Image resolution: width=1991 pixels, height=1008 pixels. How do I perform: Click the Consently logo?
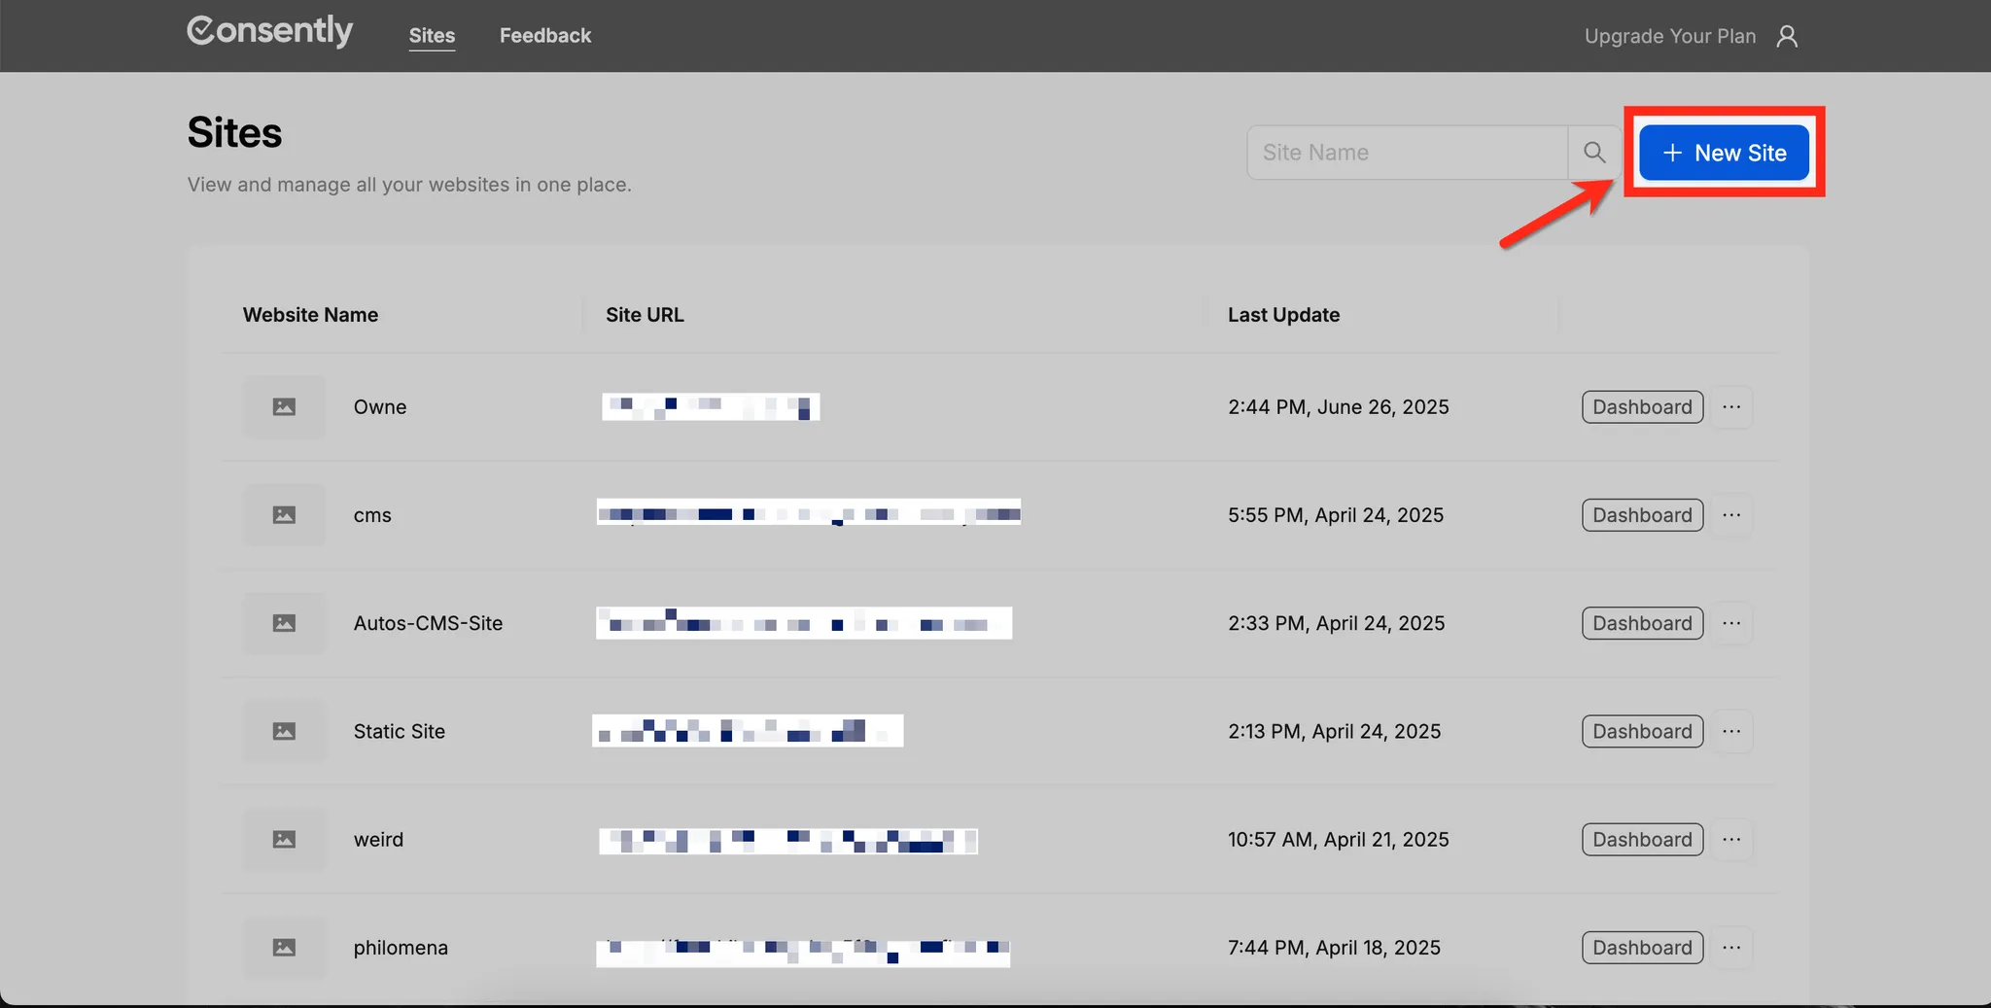click(x=269, y=30)
